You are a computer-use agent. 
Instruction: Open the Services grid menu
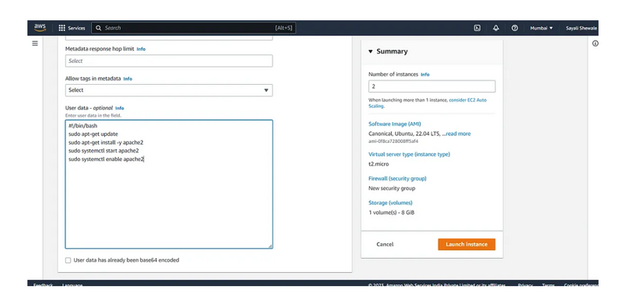point(72,28)
